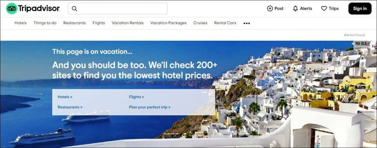Select Restaurants in the navigation bar
Viewport: 377px width, 148px height.
click(x=74, y=23)
